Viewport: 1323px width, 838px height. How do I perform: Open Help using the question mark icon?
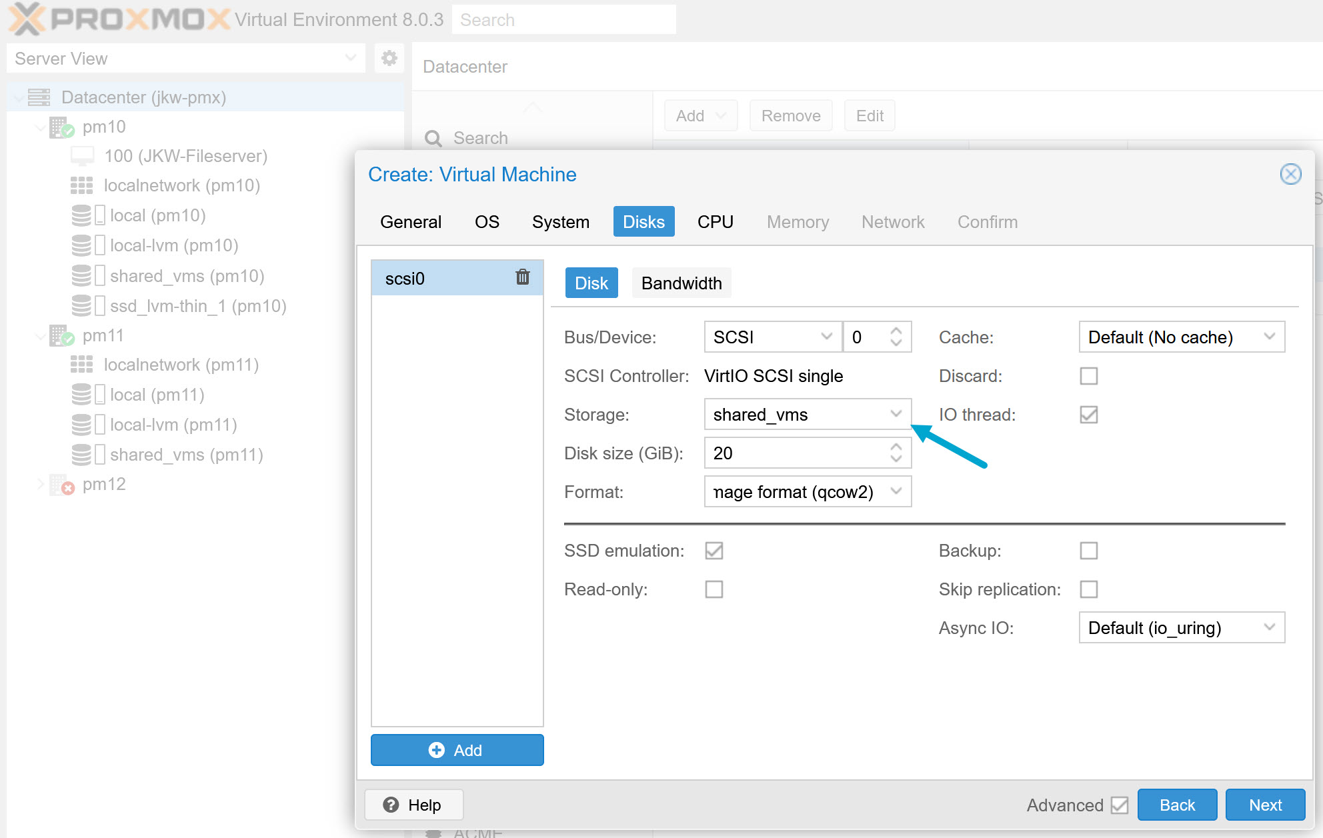click(390, 805)
